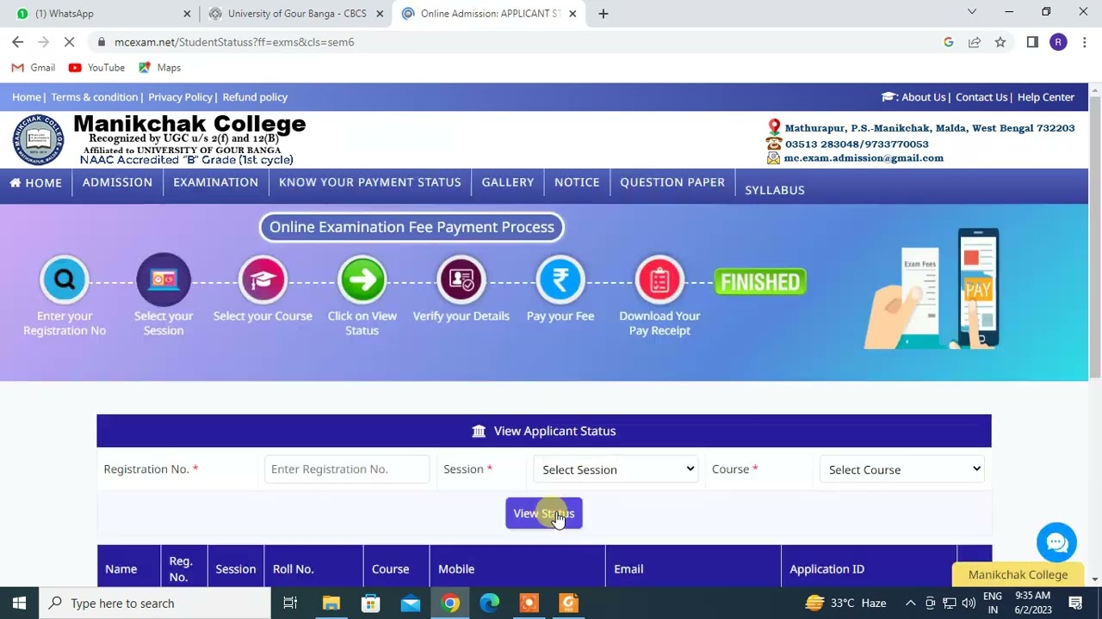Click the Home link in top bar

pyautogui.click(x=27, y=97)
